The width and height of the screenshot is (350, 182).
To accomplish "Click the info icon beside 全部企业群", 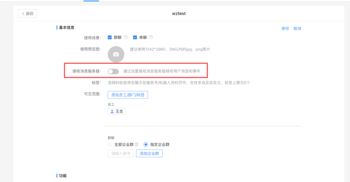I will coord(136,145).
